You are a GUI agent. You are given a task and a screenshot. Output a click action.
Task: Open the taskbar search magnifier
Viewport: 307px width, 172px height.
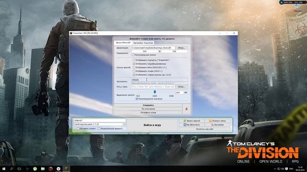point(12,169)
